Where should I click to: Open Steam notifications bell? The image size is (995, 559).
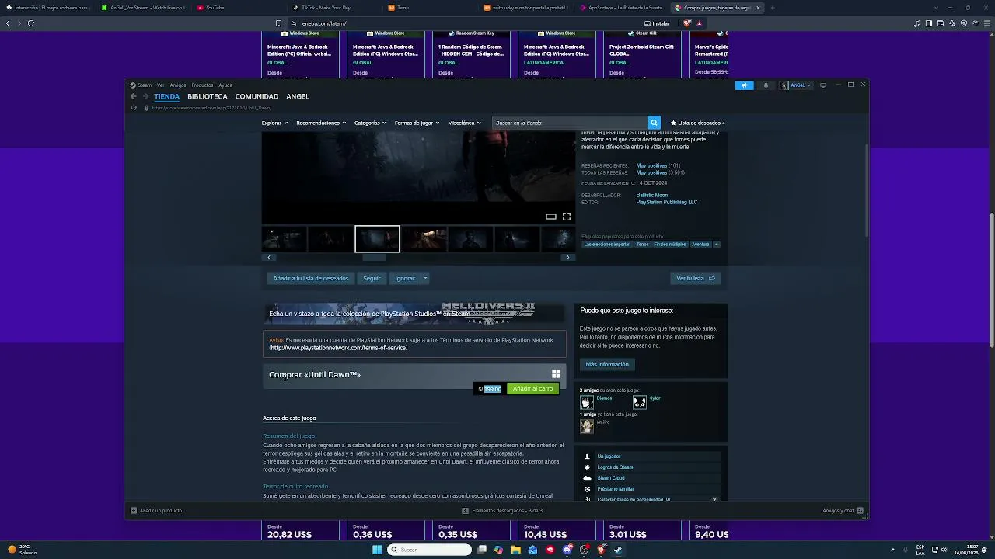coord(766,85)
